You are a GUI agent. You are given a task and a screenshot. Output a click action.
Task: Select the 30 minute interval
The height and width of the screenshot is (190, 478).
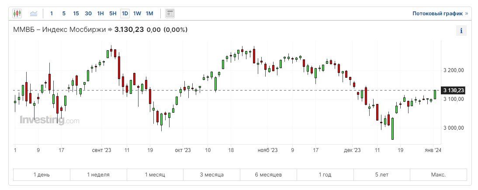[88, 14]
